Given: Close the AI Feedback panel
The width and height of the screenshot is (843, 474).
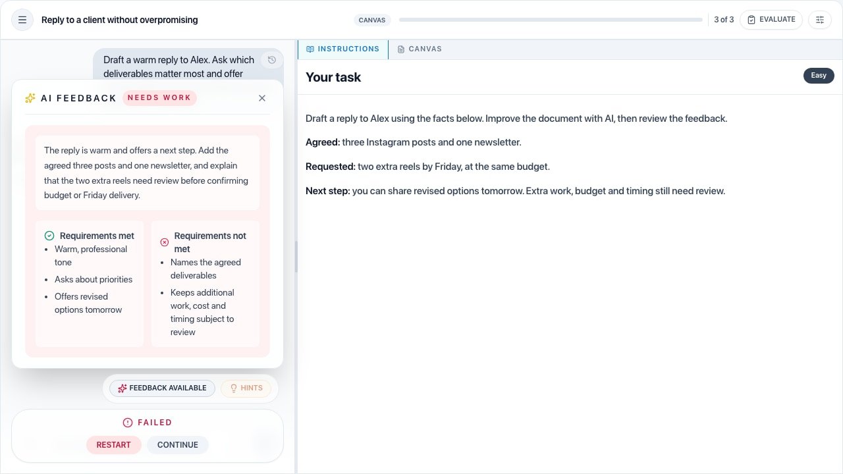Looking at the screenshot, I should pyautogui.click(x=262, y=98).
